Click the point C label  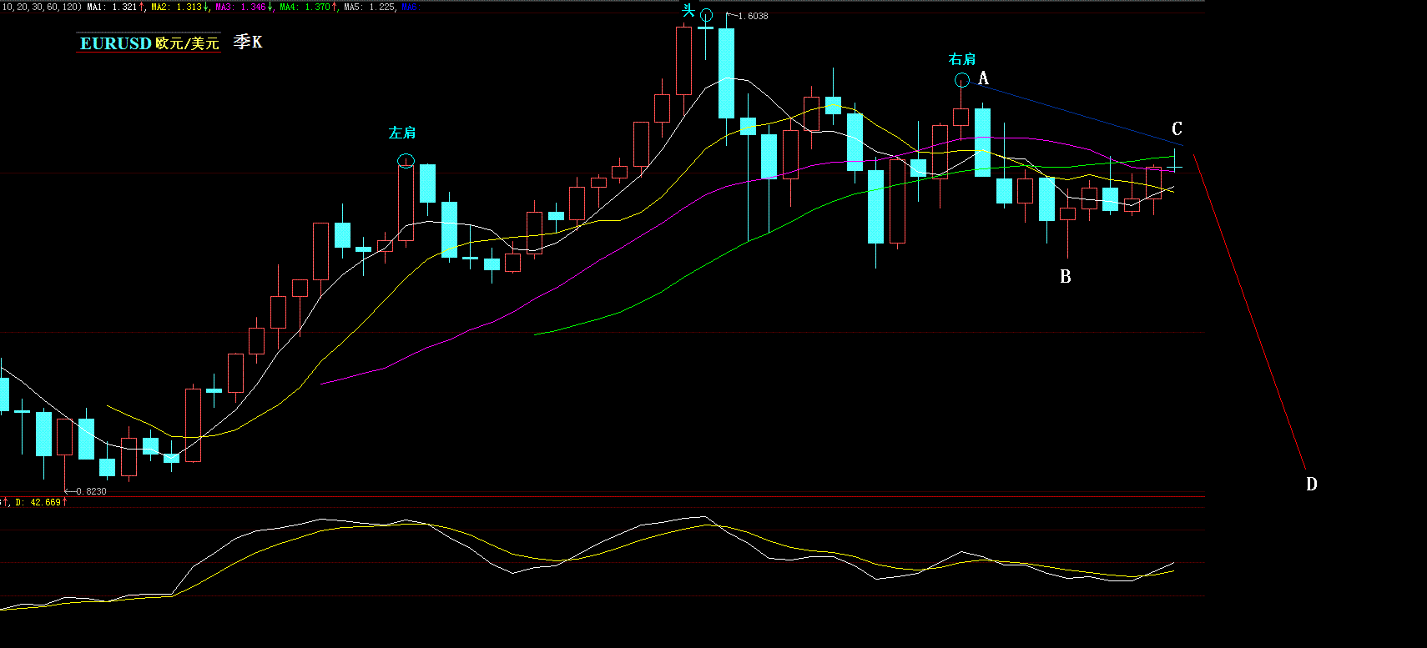(x=1177, y=128)
